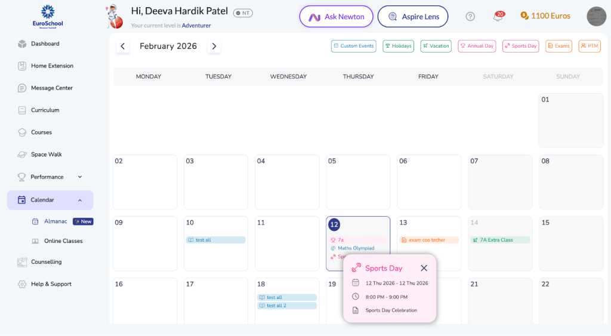Select the exam coo techer event
The width and height of the screenshot is (611, 336).
click(x=428, y=240)
